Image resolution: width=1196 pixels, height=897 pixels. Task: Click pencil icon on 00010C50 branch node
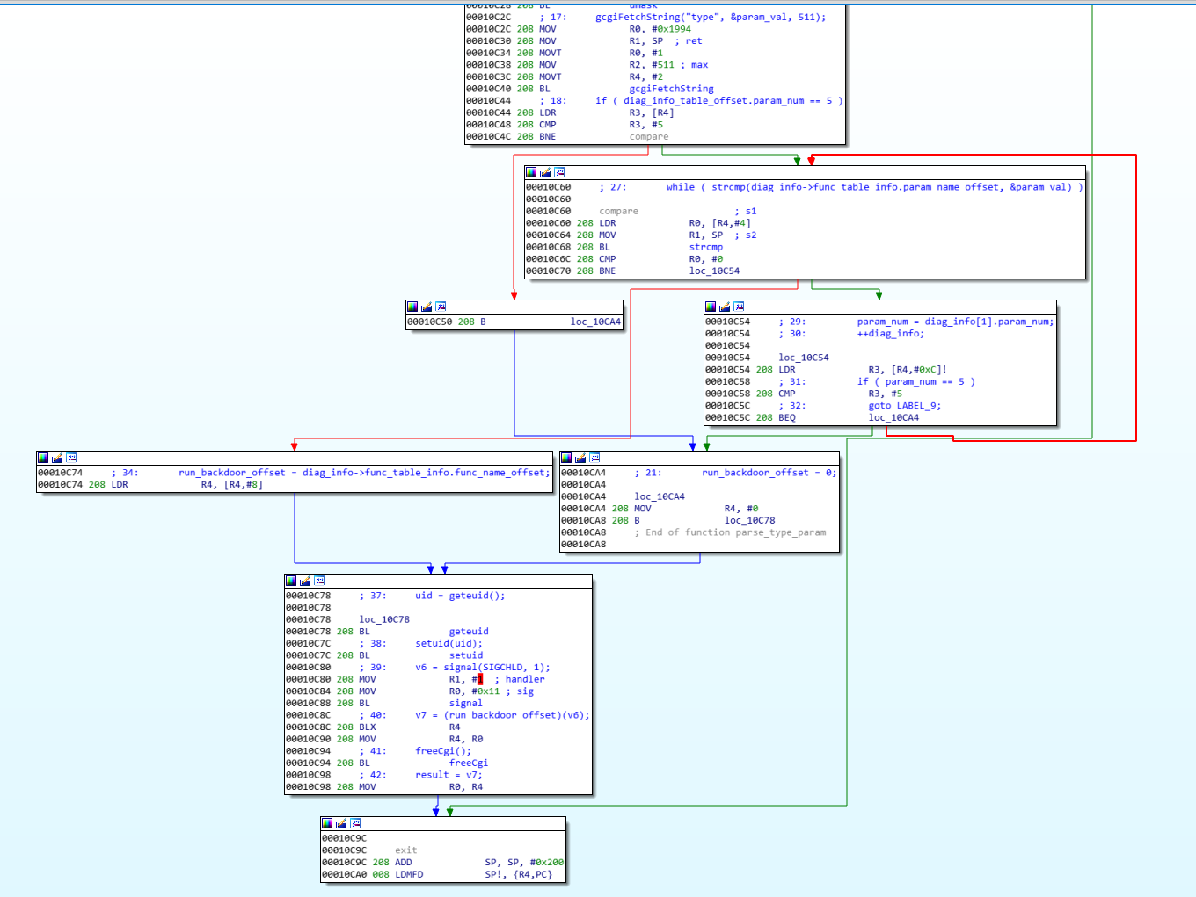(x=427, y=307)
